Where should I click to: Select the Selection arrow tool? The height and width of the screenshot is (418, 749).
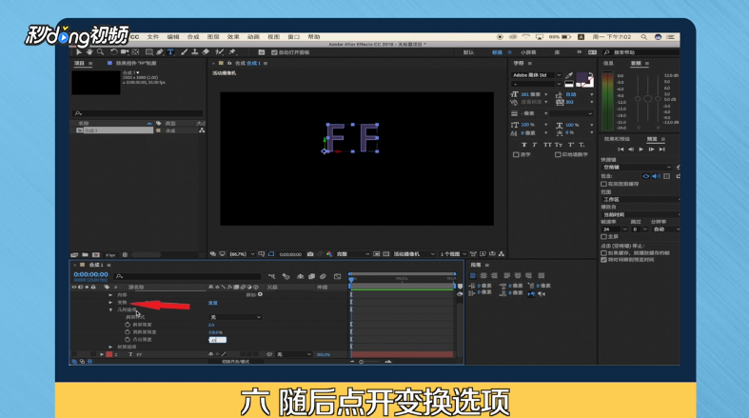[79, 51]
